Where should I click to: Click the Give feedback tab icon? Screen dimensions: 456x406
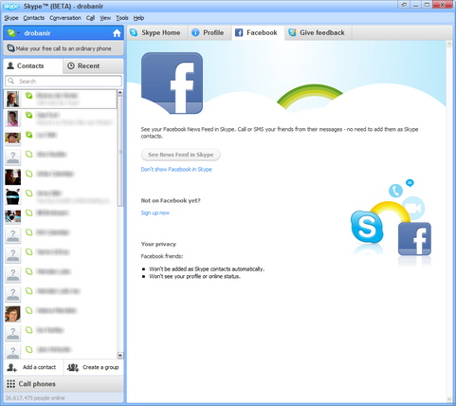tap(292, 32)
